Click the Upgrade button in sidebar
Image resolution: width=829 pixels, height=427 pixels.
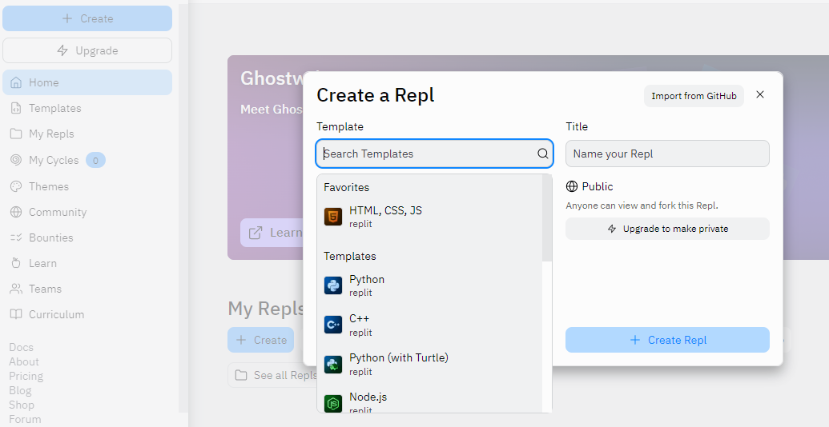pyautogui.click(x=87, y=50)
